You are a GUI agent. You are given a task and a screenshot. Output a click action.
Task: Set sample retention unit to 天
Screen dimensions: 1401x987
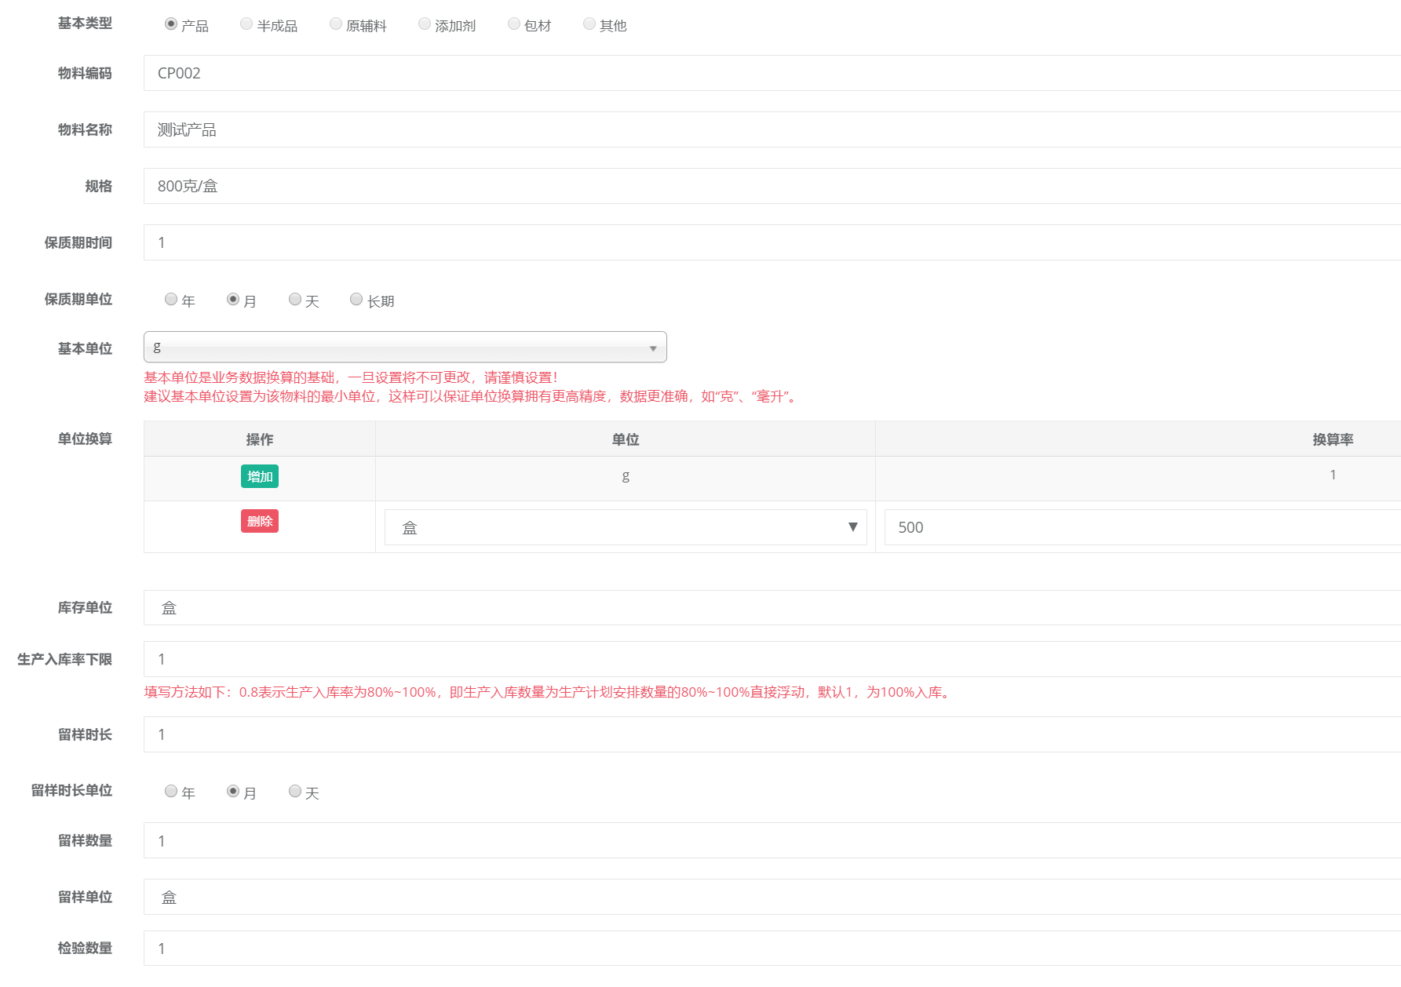295,792
